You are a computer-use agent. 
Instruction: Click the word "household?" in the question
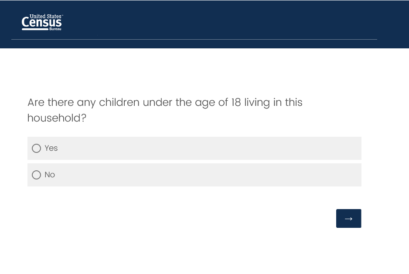(57, 118)
